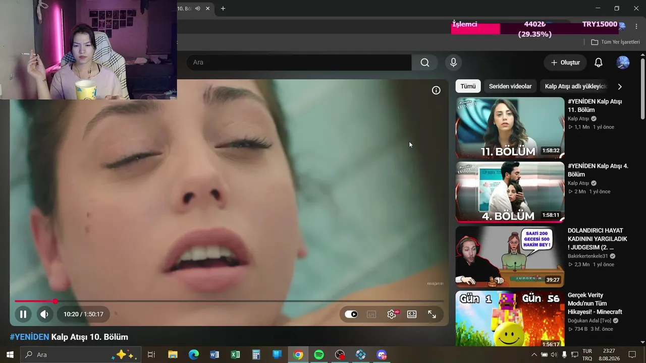Click the magnifier search button on YouTube
Viewport: 646px width, 363px height.
(425, 63)
